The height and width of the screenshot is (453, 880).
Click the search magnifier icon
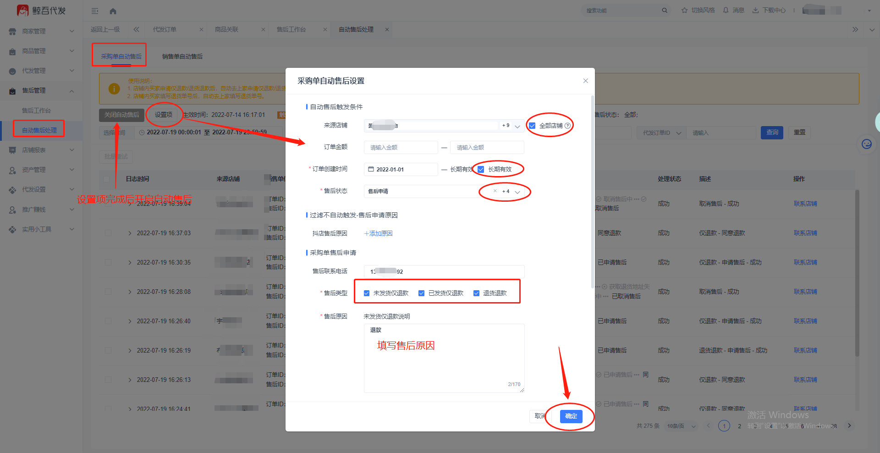tap(665, 11)
